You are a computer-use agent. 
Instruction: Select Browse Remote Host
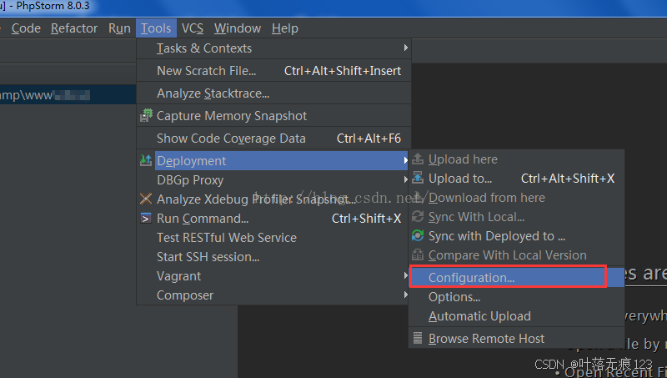coord(516,339)
